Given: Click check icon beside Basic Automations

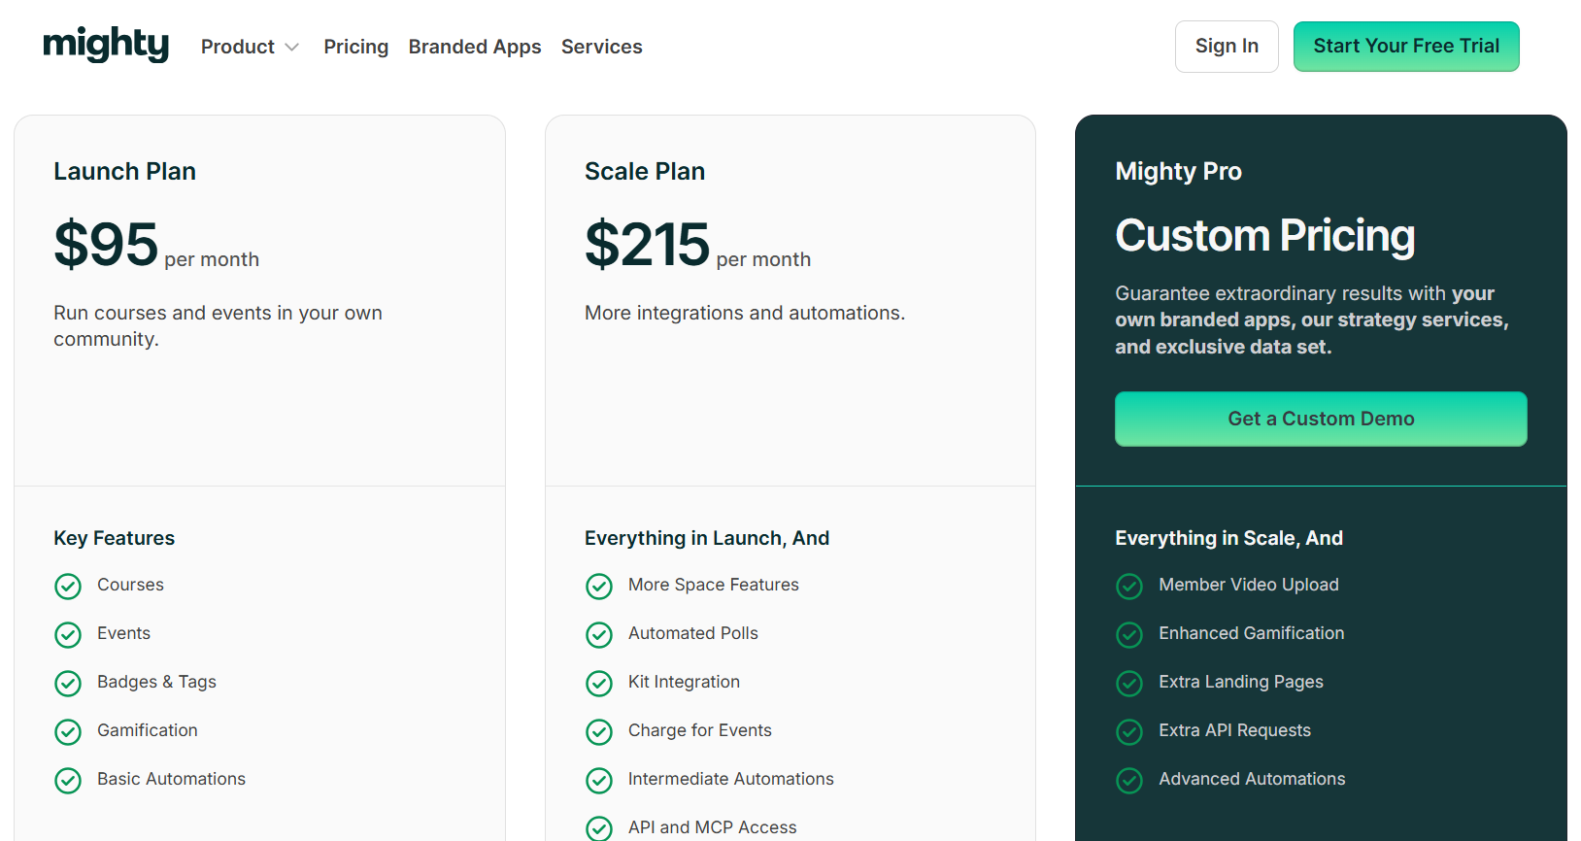Looking at the screenshot, I should point(68,781).
